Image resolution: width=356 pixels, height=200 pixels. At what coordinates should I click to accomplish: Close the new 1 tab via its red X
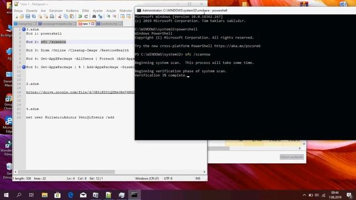[93, 23]
